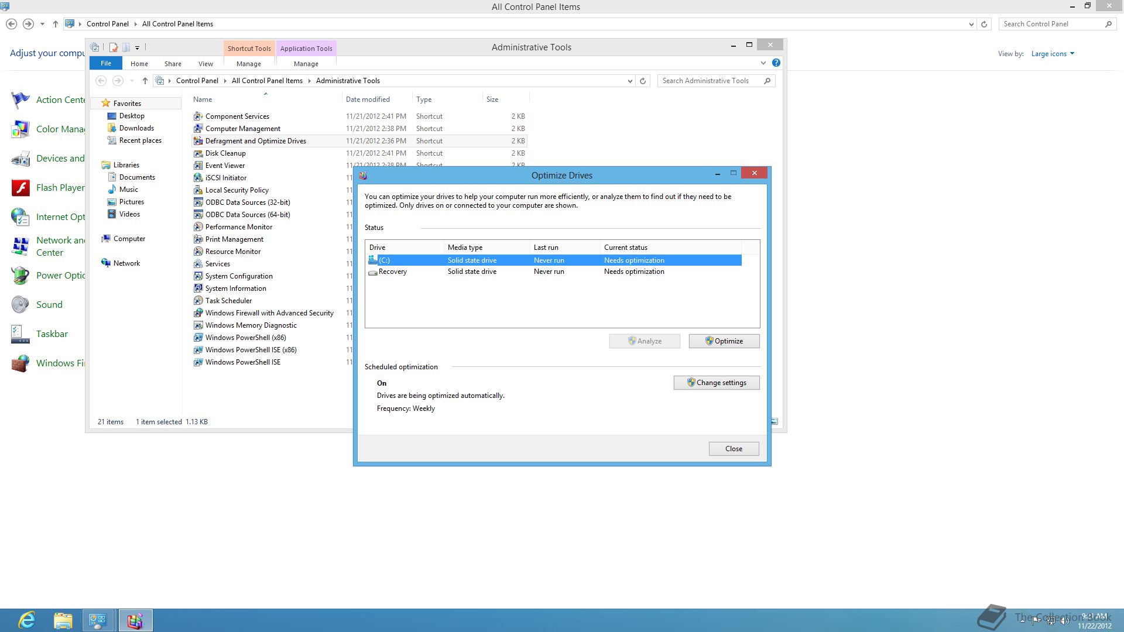This screenshot has width=1124, height=632.
Task: Open the File ribbon tab
Action: click(x=106, y=63)
